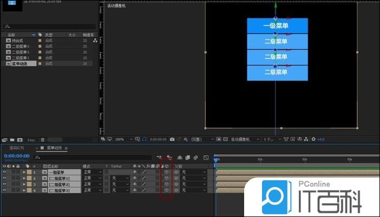This screenshot has width=380, height=217.
Task: Click the delete trash icon in project panel
Action: [x=43, y=140]
